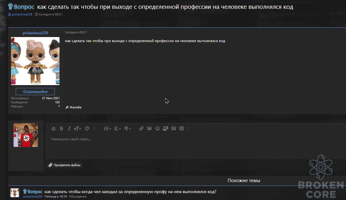346x200 pixels.
Task: Open more options beside the color palette
Action: 94,128
